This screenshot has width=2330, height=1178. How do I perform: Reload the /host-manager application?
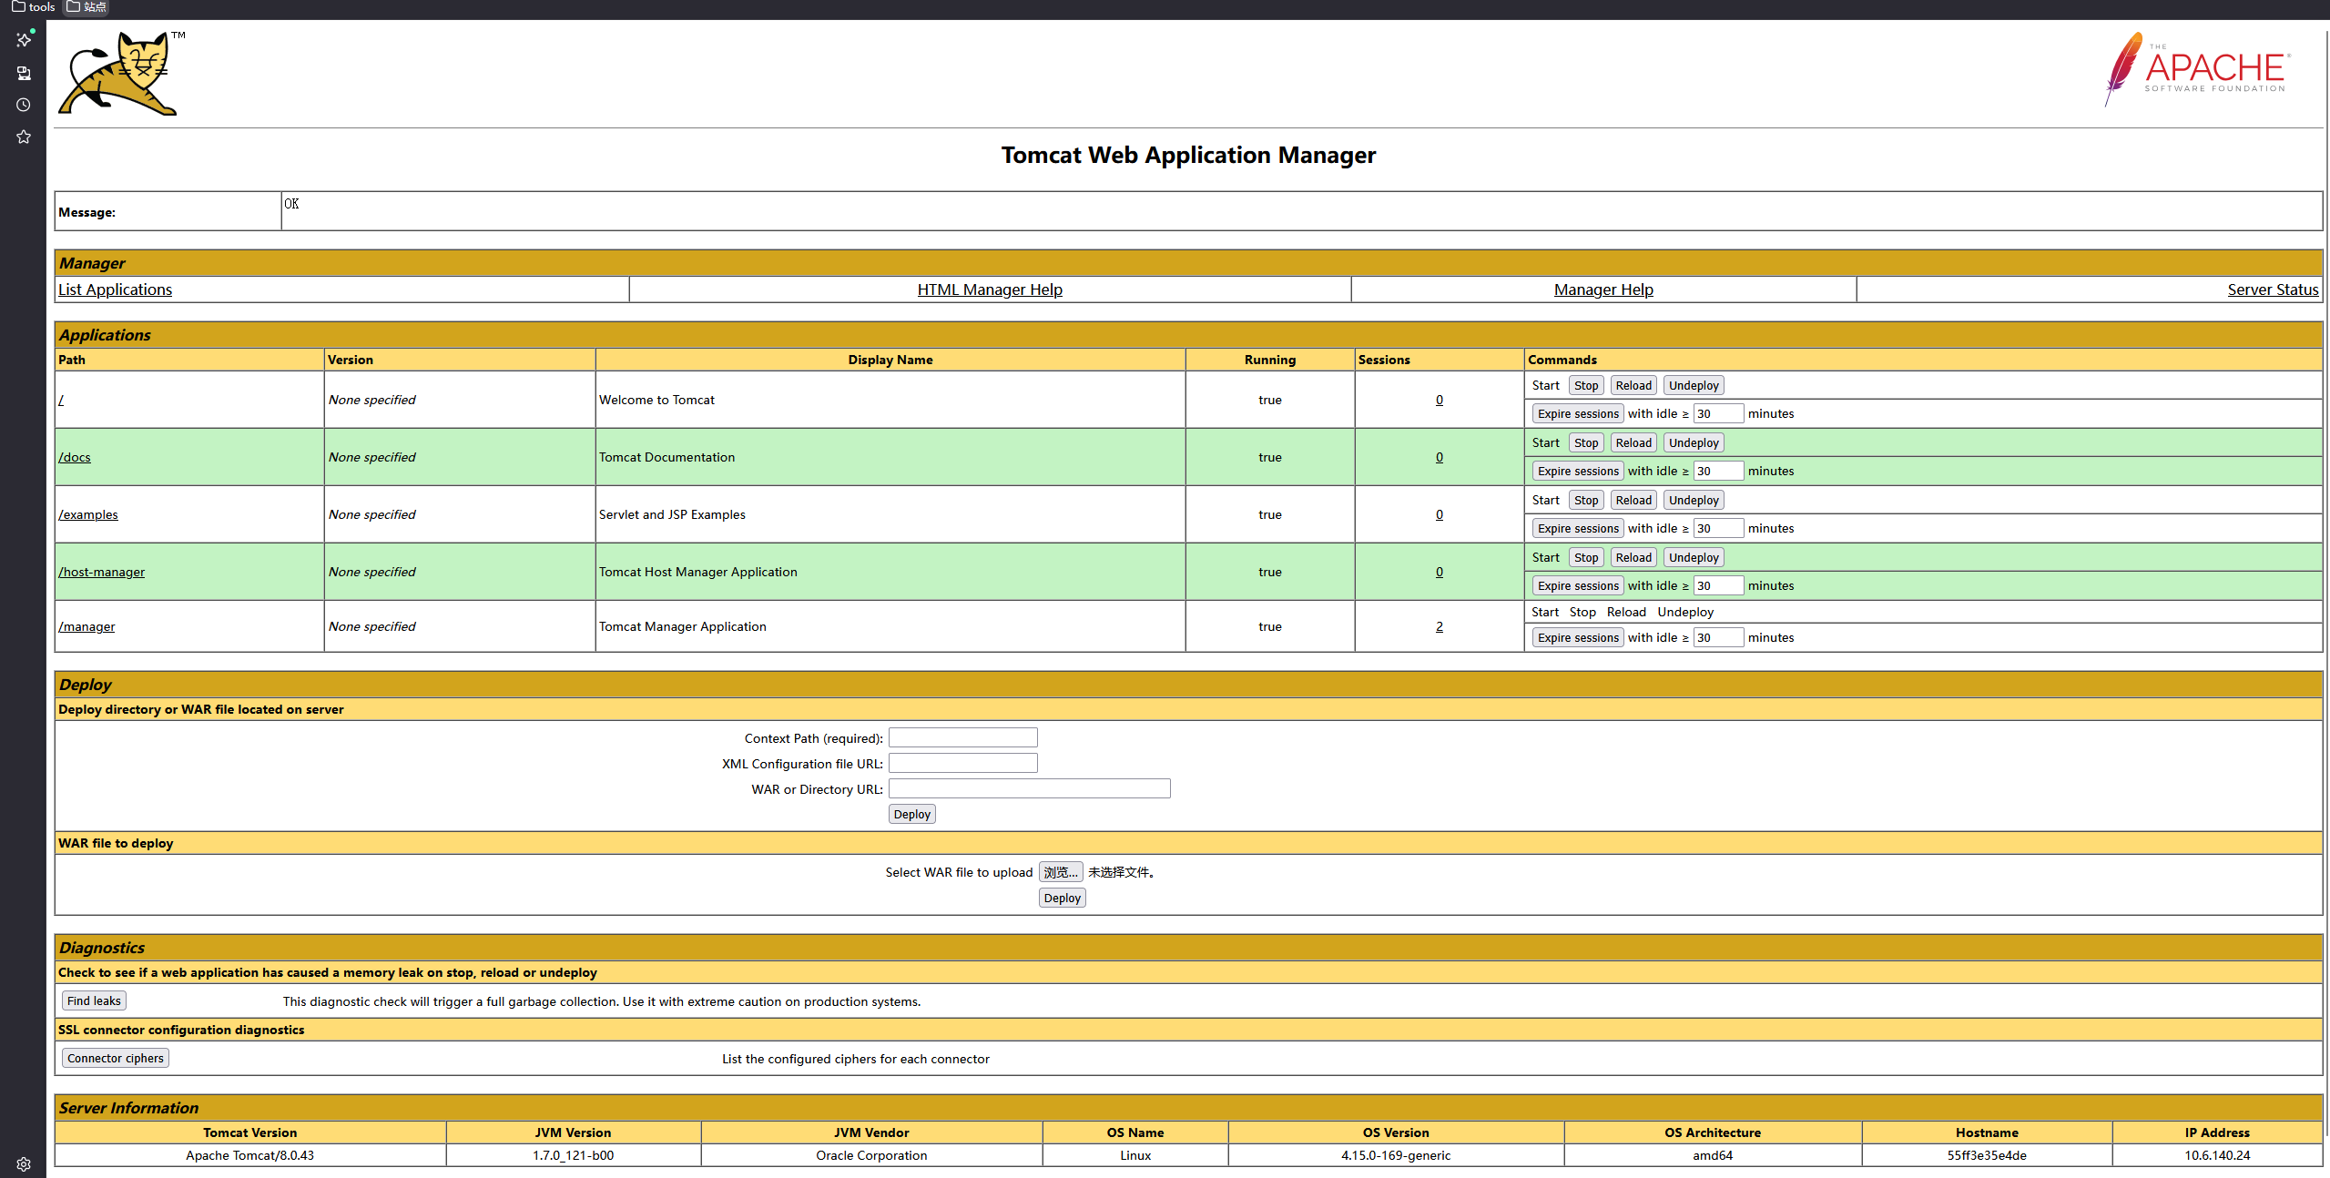pos(1633,558)
